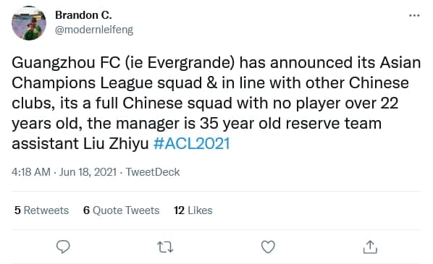Viewport: 433px width, 264px height.
Task: Open the 4:18 AM timestamp link
Action: (31, 172)
